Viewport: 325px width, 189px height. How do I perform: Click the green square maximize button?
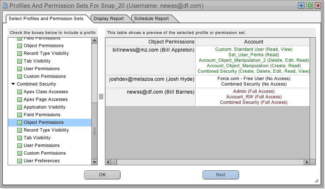[310, 5]
